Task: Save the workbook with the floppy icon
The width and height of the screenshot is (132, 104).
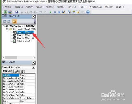Action: coord(16,12)
